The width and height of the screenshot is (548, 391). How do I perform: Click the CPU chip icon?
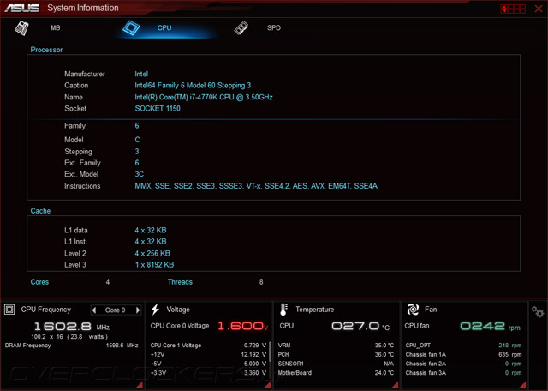[131, 28]
